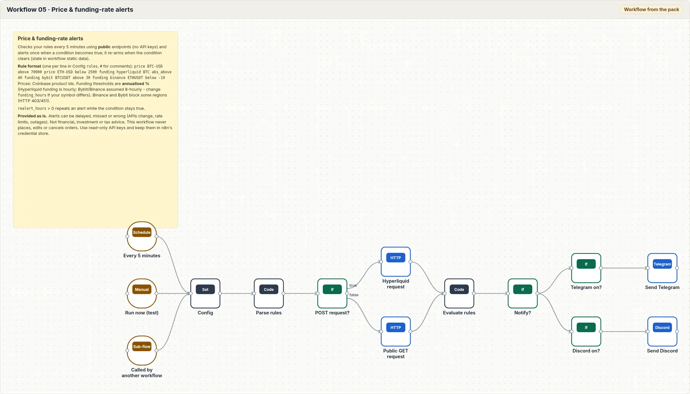
Task: Open the Public GET request HTTP node
Action: click(396, 332)
